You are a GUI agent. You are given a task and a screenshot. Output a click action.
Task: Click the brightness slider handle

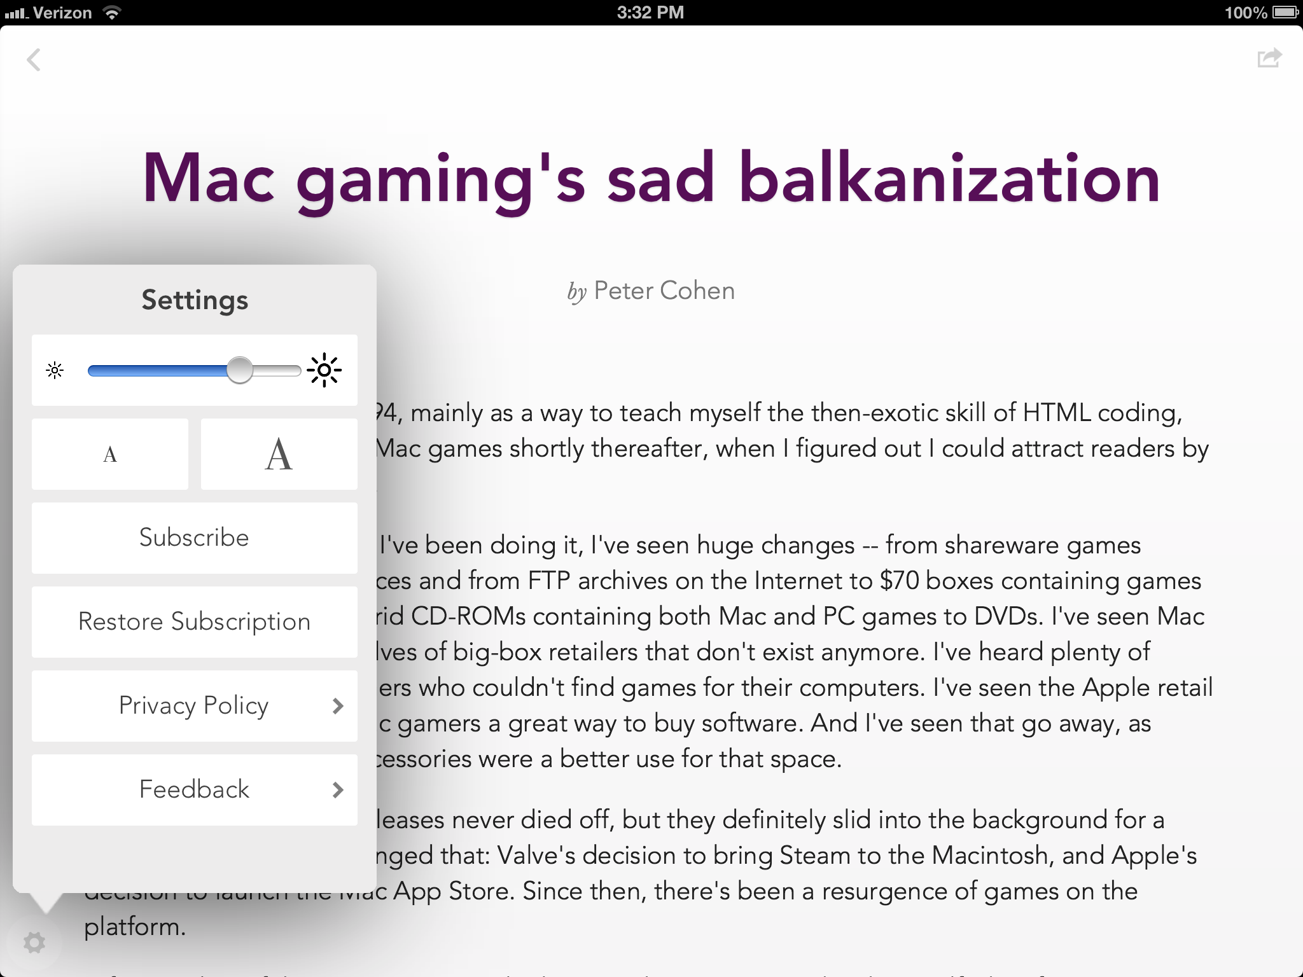pyautogui.click(x=240, y=370)
